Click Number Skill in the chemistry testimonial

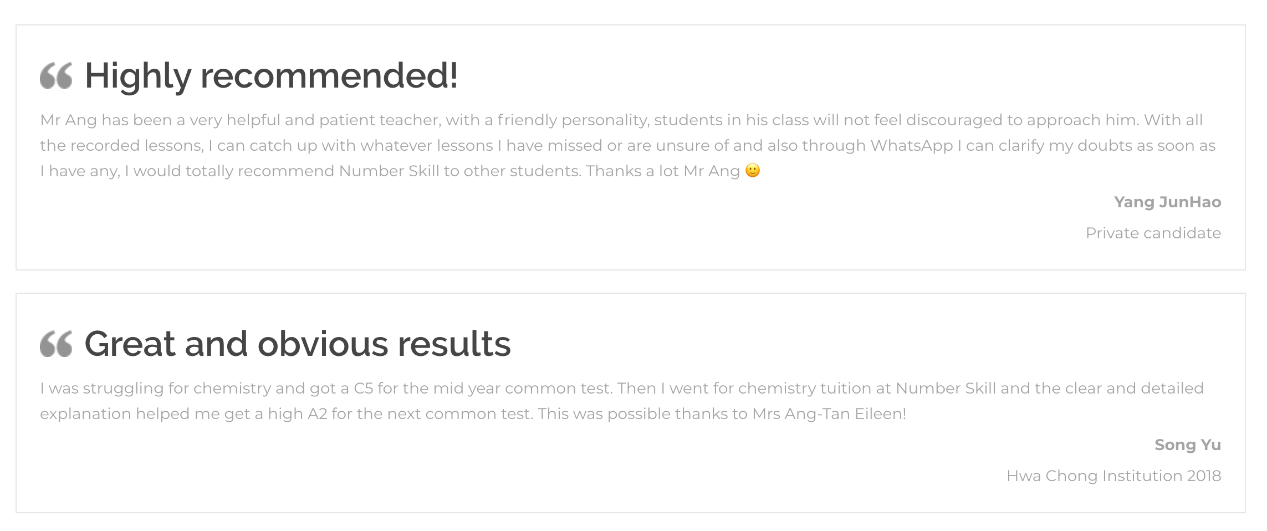tap(946, 388)
